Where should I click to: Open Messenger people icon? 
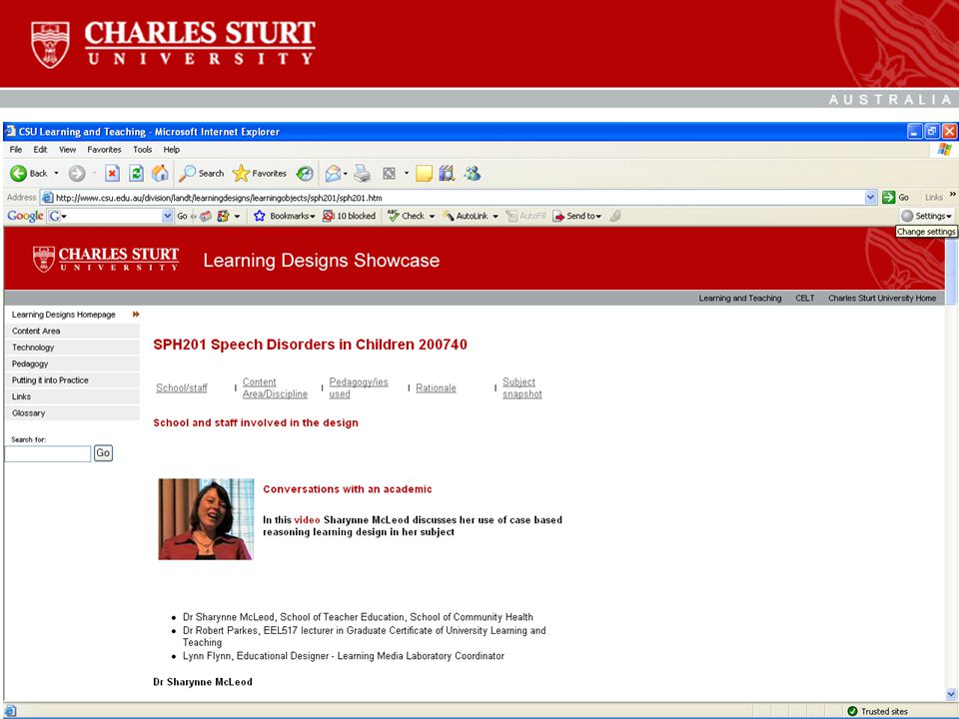coord(473,174)
